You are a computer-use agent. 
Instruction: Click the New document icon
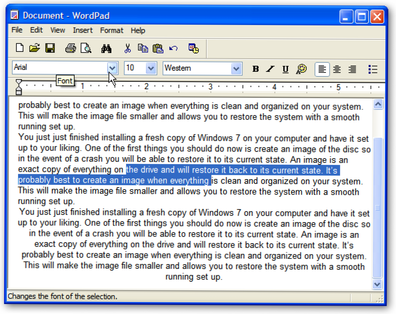point(20,48)
